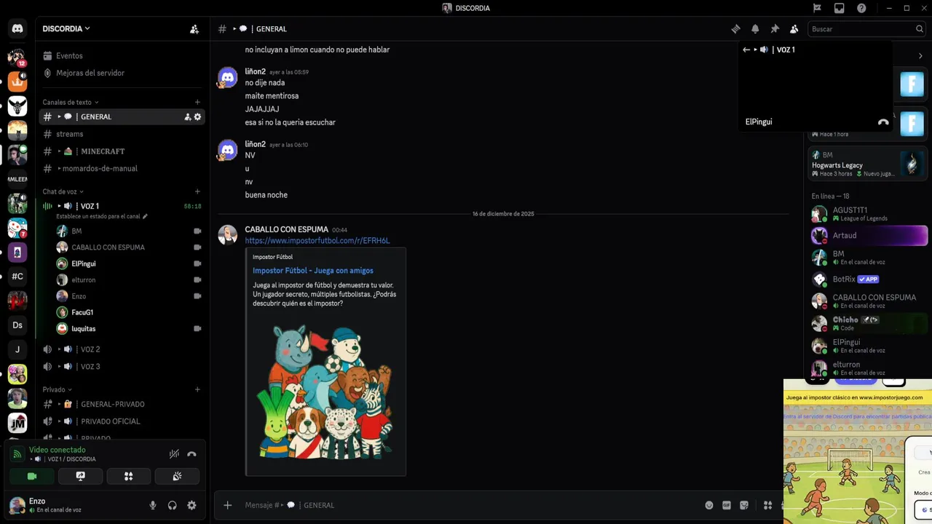
Task: Click CABALLO CON ESPUMA message author name
Action: (286, 229)
